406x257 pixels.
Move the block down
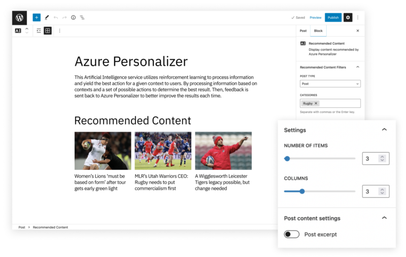click(x=27, y=33)
